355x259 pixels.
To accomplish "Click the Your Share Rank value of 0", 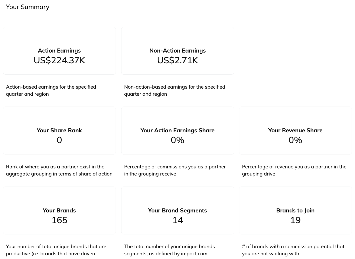I will pos(59,140).
